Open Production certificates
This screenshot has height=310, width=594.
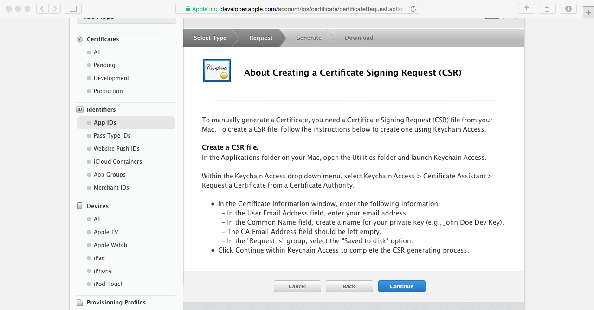[x=108, y=91]
